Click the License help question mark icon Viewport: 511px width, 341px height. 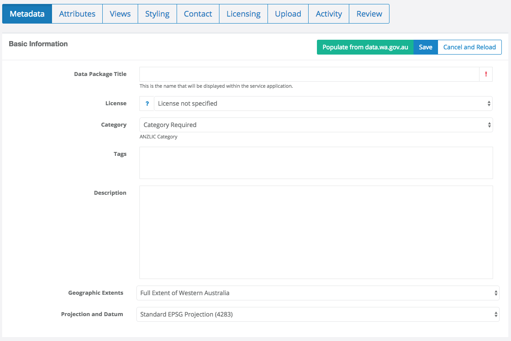click(146, 103)
